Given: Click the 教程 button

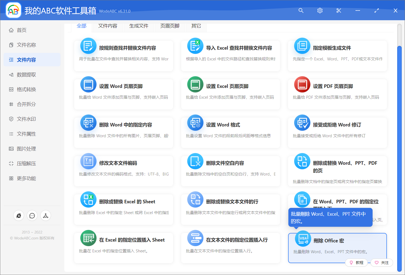Looking at the screenshot, I should pyautogui.click(x=356, y=263).
